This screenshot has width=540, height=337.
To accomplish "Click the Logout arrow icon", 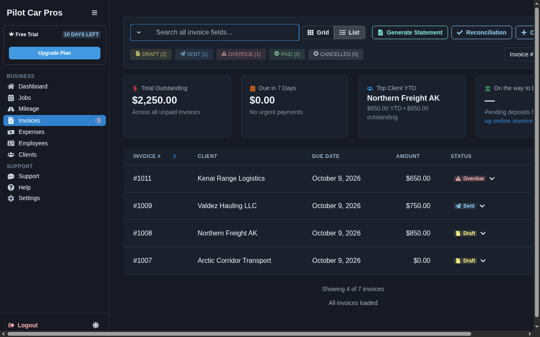I will [11, 325].
